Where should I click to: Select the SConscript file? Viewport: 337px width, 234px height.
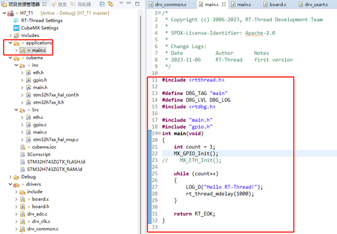[x=39, y=155]
